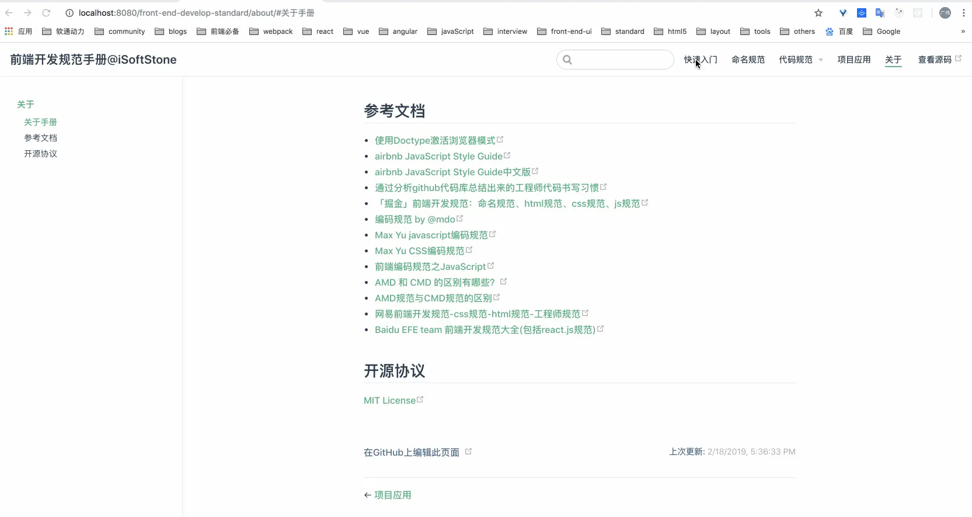972x517 pixels.
Task: Open the others bookmark folder
Action: point(797,32)
